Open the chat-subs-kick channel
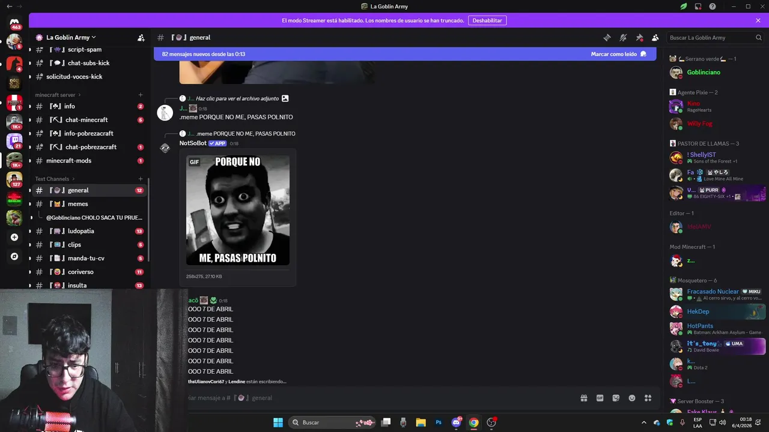The image size is (769, 432). click(89, 63)
